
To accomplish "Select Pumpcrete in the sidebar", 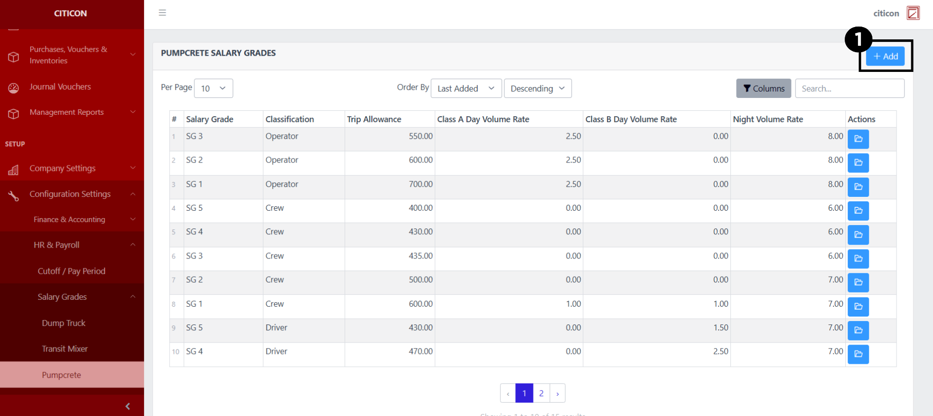I will tap(72, 375).
